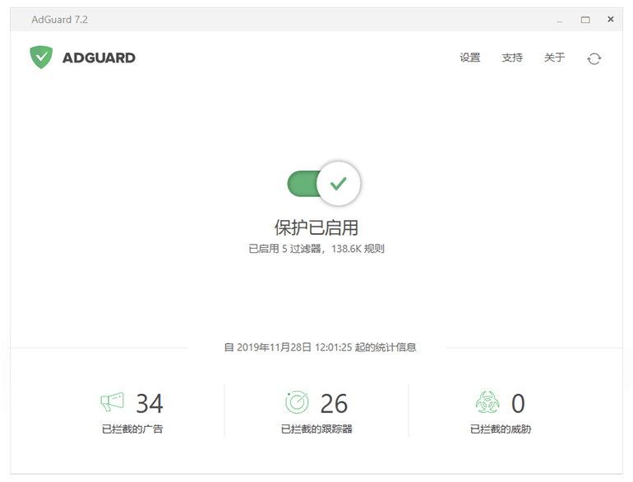This screenshot has height=482, width=633.
Task: Click the radar blocked trackers icon
Action: [297, 402]
